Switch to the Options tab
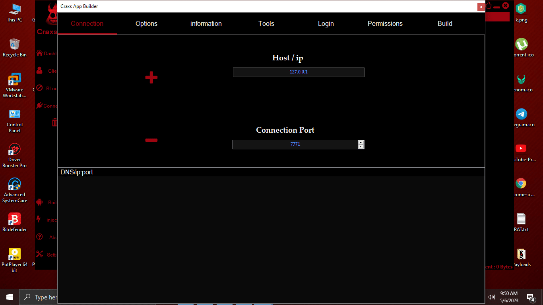543x305 pixels. pos(146,23)
